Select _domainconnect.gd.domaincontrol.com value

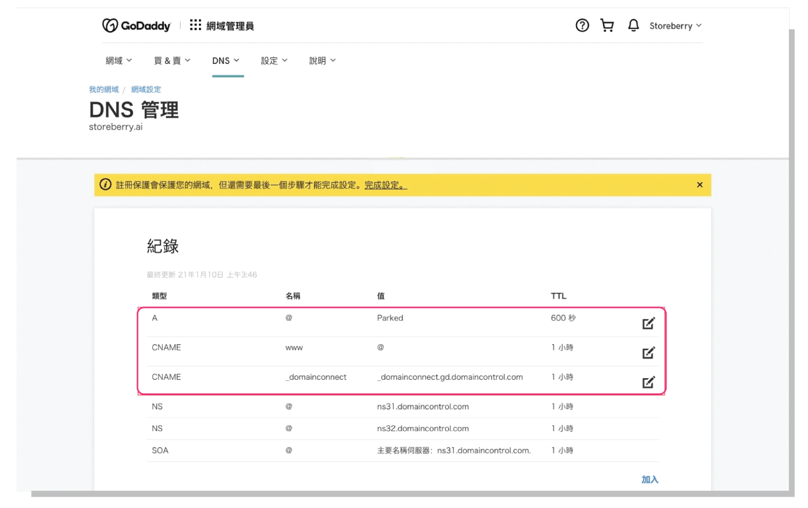click(x=450, y=377)
